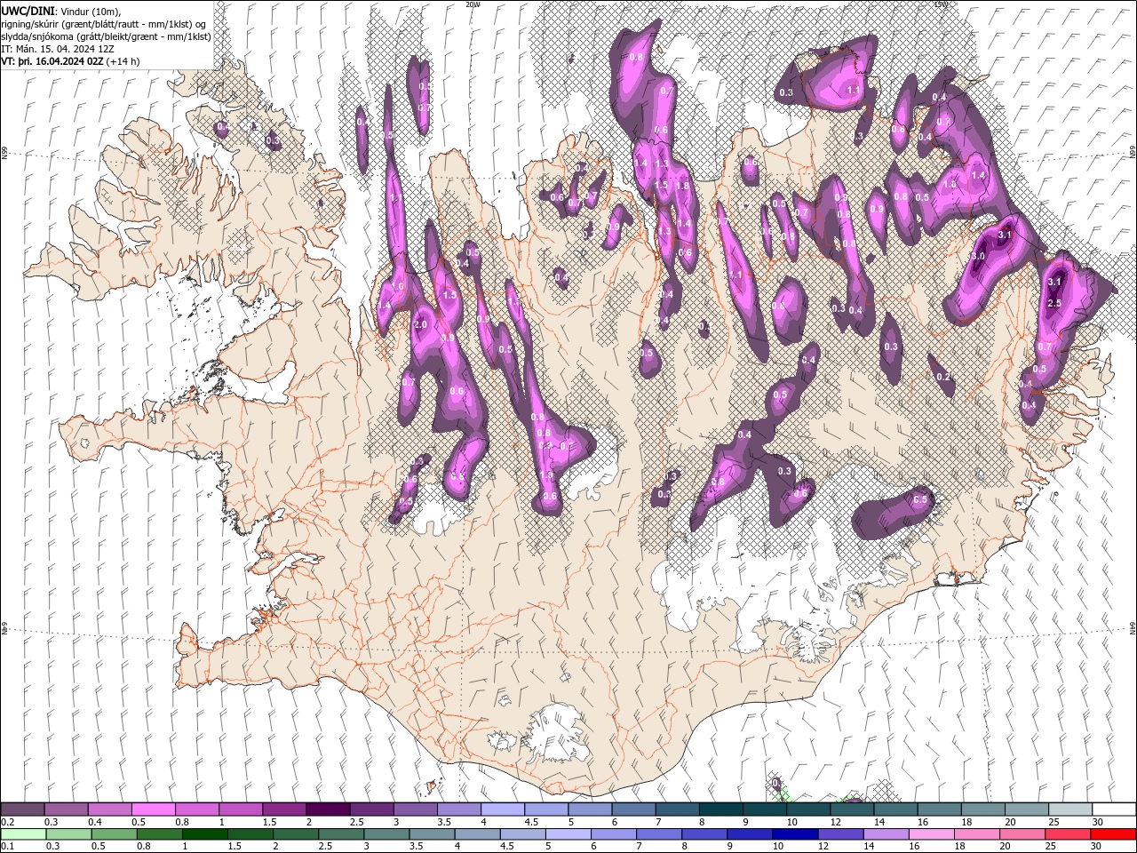Click the lavender 4 snow legend swatch
This screenshot has width=1137, height=853.
501,809
